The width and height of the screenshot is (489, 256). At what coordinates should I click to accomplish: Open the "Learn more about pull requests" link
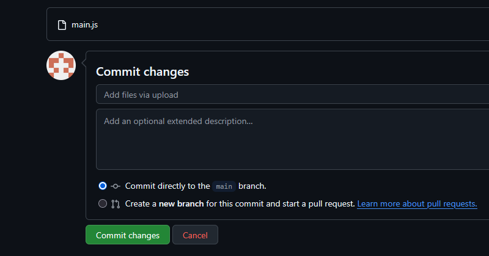(417, 203)
